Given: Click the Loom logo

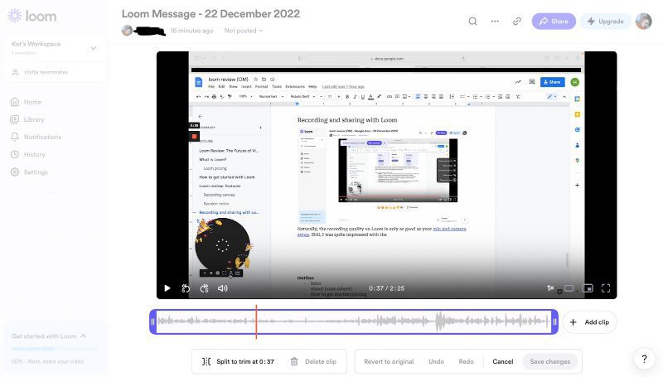Looking at the screenshot, I should click(32, 16).
